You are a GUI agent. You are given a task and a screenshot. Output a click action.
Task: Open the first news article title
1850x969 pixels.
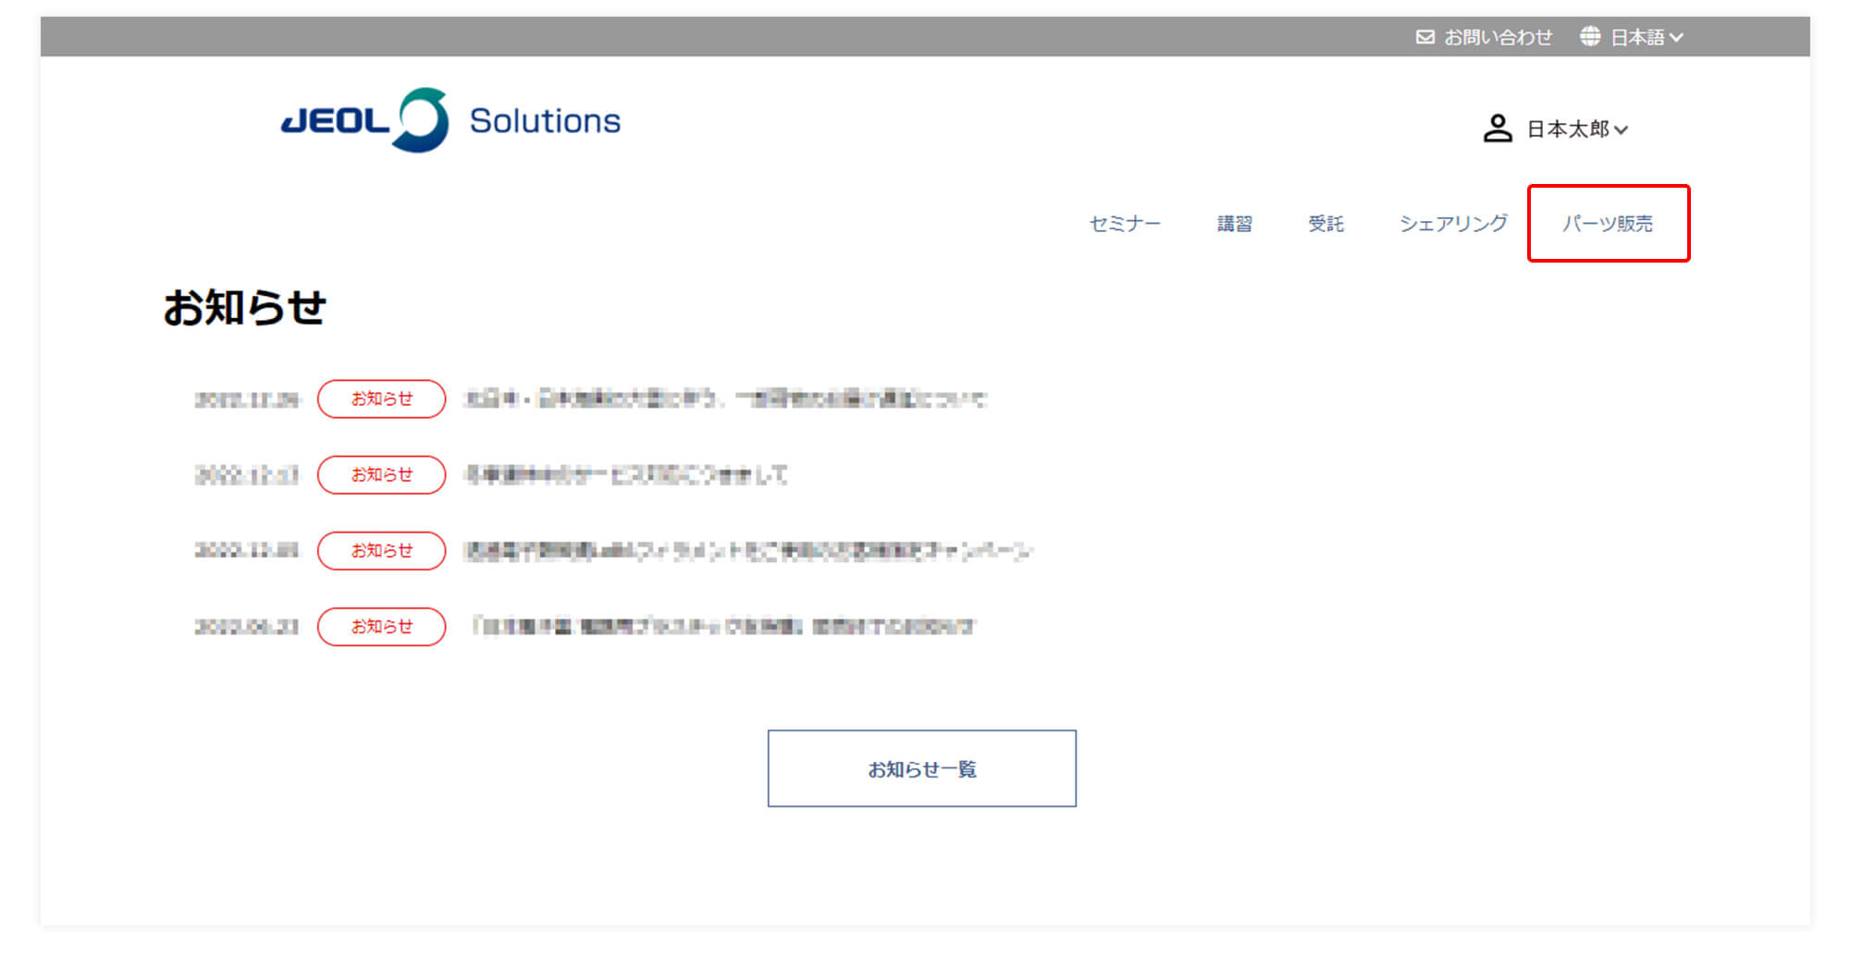pyautogui.click(x=725, y=399)
